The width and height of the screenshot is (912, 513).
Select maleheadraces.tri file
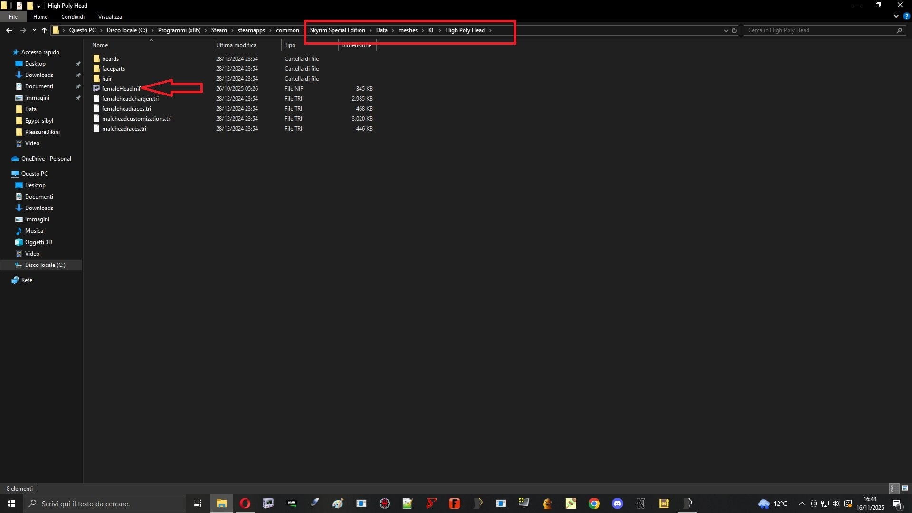[x=124, y=129]
